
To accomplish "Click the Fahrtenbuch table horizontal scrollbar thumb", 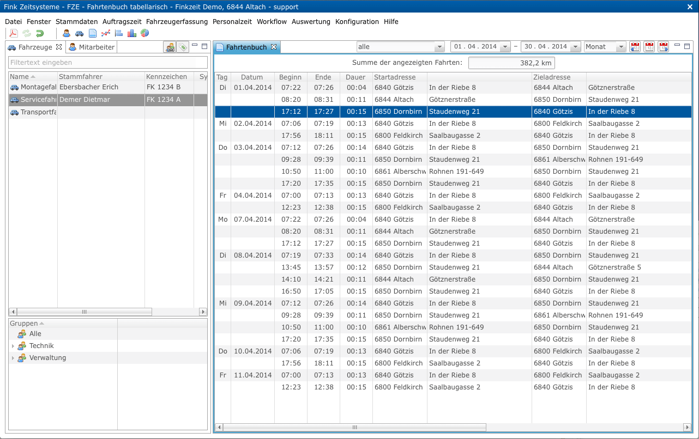I will click(354, 428).
